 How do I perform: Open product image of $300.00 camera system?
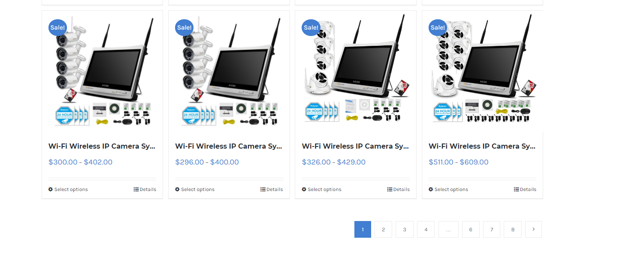click(x=103, y=71)
